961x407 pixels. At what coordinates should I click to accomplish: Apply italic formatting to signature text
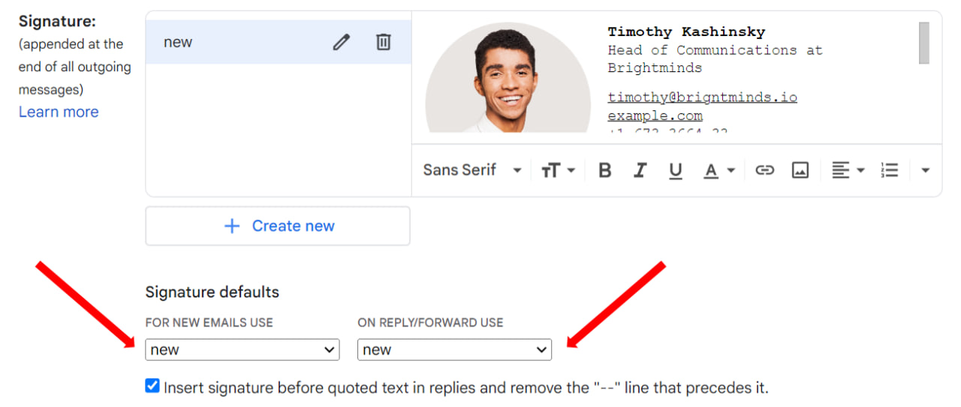[640, 170]
